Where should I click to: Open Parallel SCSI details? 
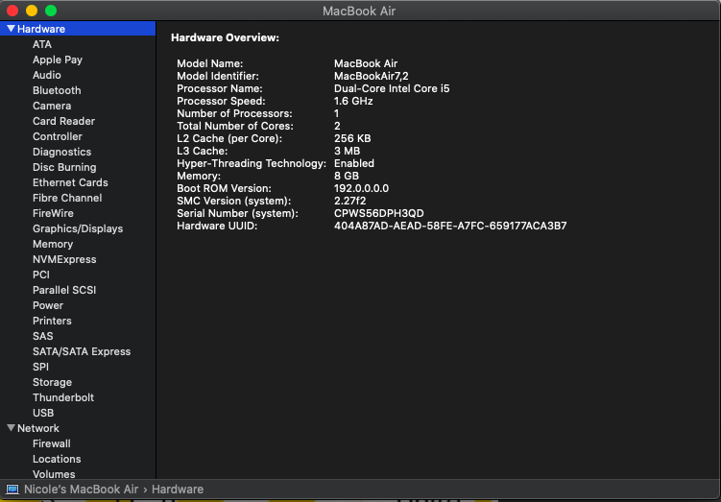[64, 290]
